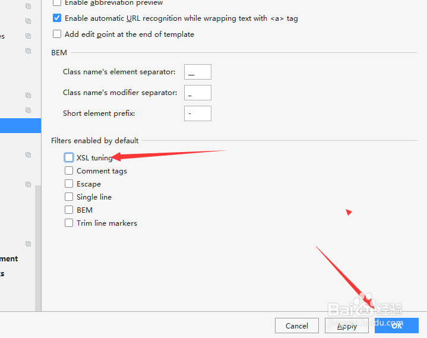The width and height of the screenshot is (427, 338).
Task: Turn on the Escape filter
Action: pyautogui.click(x=69, y=184)
